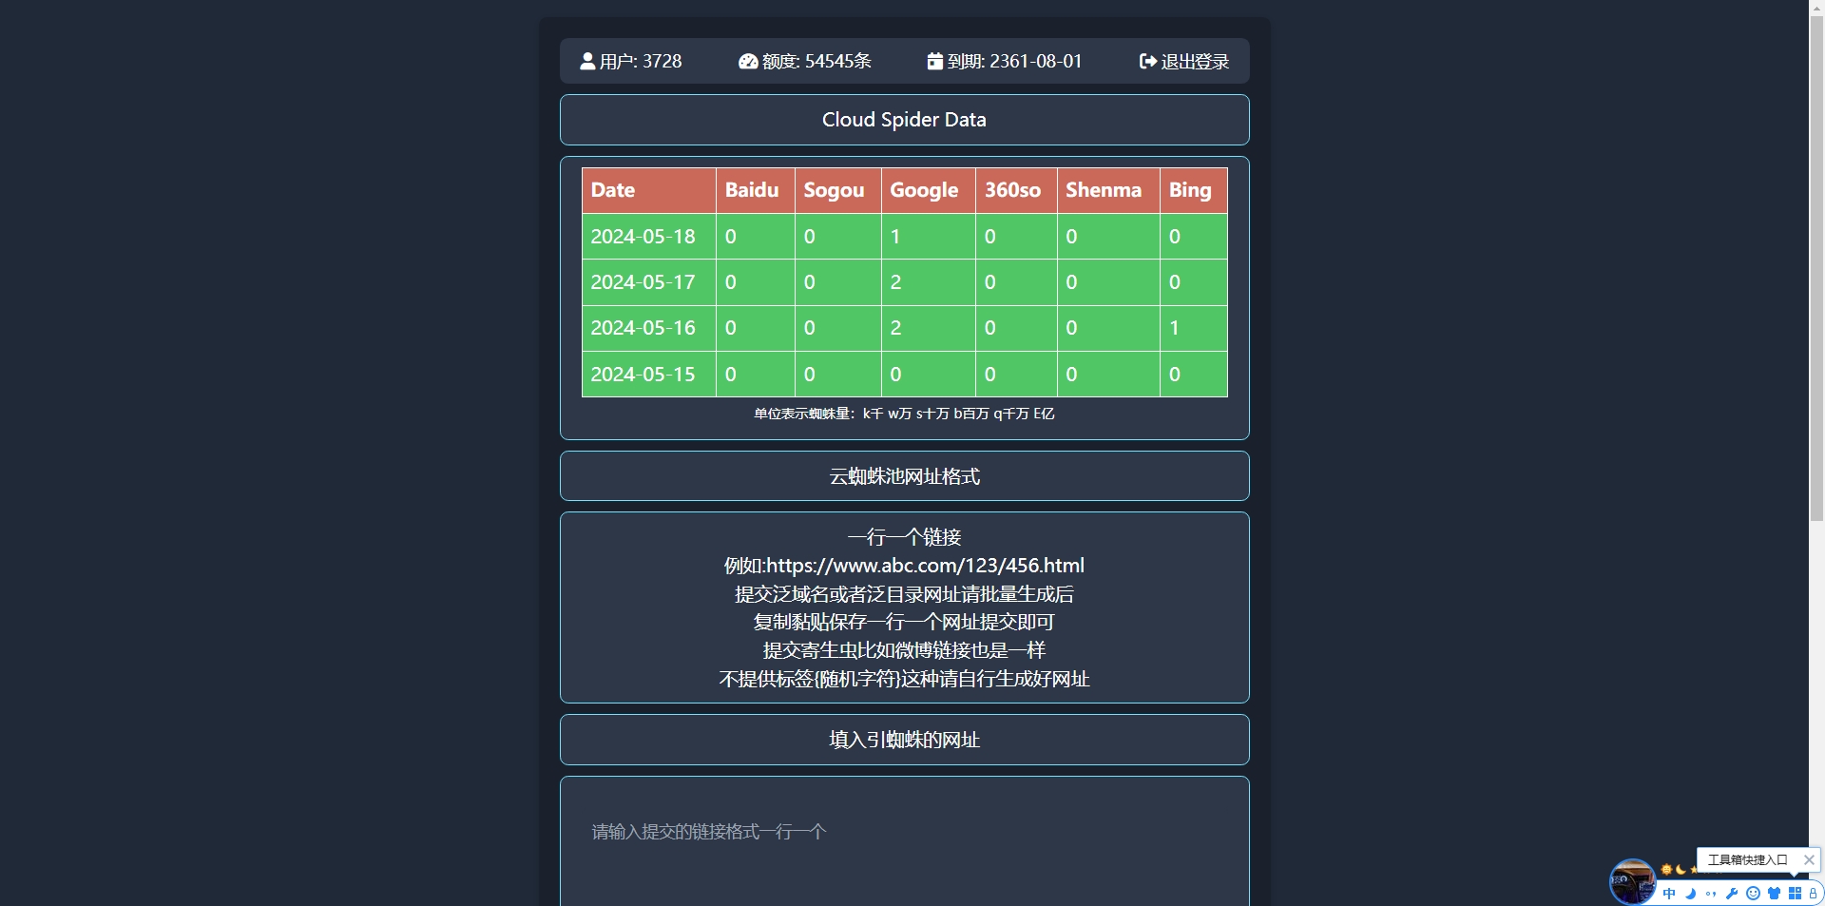This screenshot has width=1825, height=906.
Task: Click the 不提供标签{随机字符} instruction line
Action: point(904,679)
